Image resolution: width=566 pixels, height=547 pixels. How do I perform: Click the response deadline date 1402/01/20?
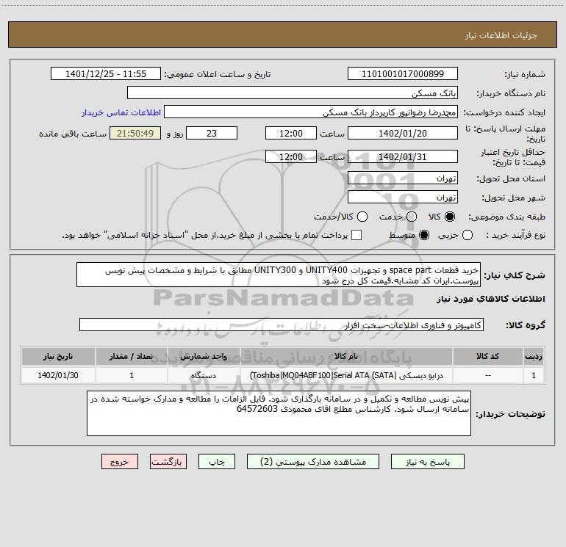point(403,134)
